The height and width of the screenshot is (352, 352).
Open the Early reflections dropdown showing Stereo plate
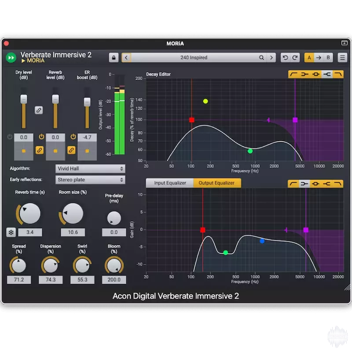(90, 180)
